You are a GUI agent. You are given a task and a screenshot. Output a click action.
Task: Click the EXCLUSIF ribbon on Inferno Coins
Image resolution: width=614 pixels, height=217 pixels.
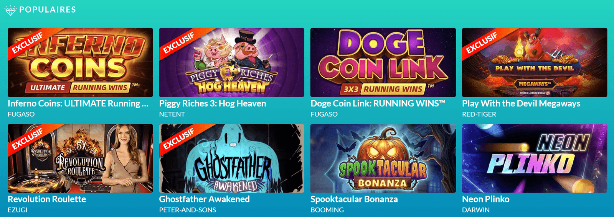click(x=28, y=43)
